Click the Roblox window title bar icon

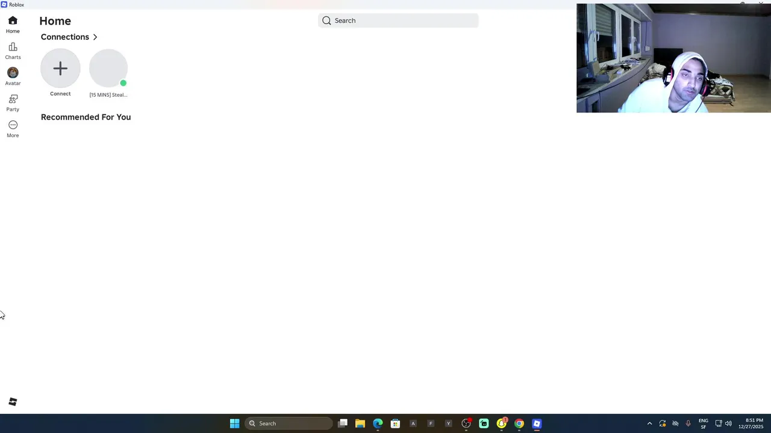point(4,4)
